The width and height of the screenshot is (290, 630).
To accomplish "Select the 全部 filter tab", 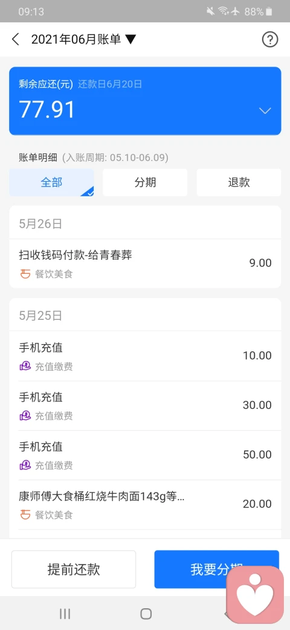I will click(52, 182).
